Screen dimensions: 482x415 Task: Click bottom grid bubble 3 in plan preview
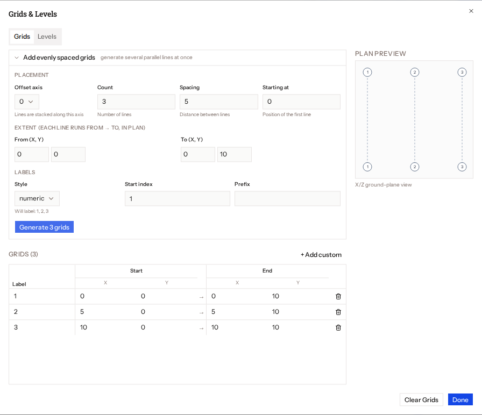tap(462, 167)
